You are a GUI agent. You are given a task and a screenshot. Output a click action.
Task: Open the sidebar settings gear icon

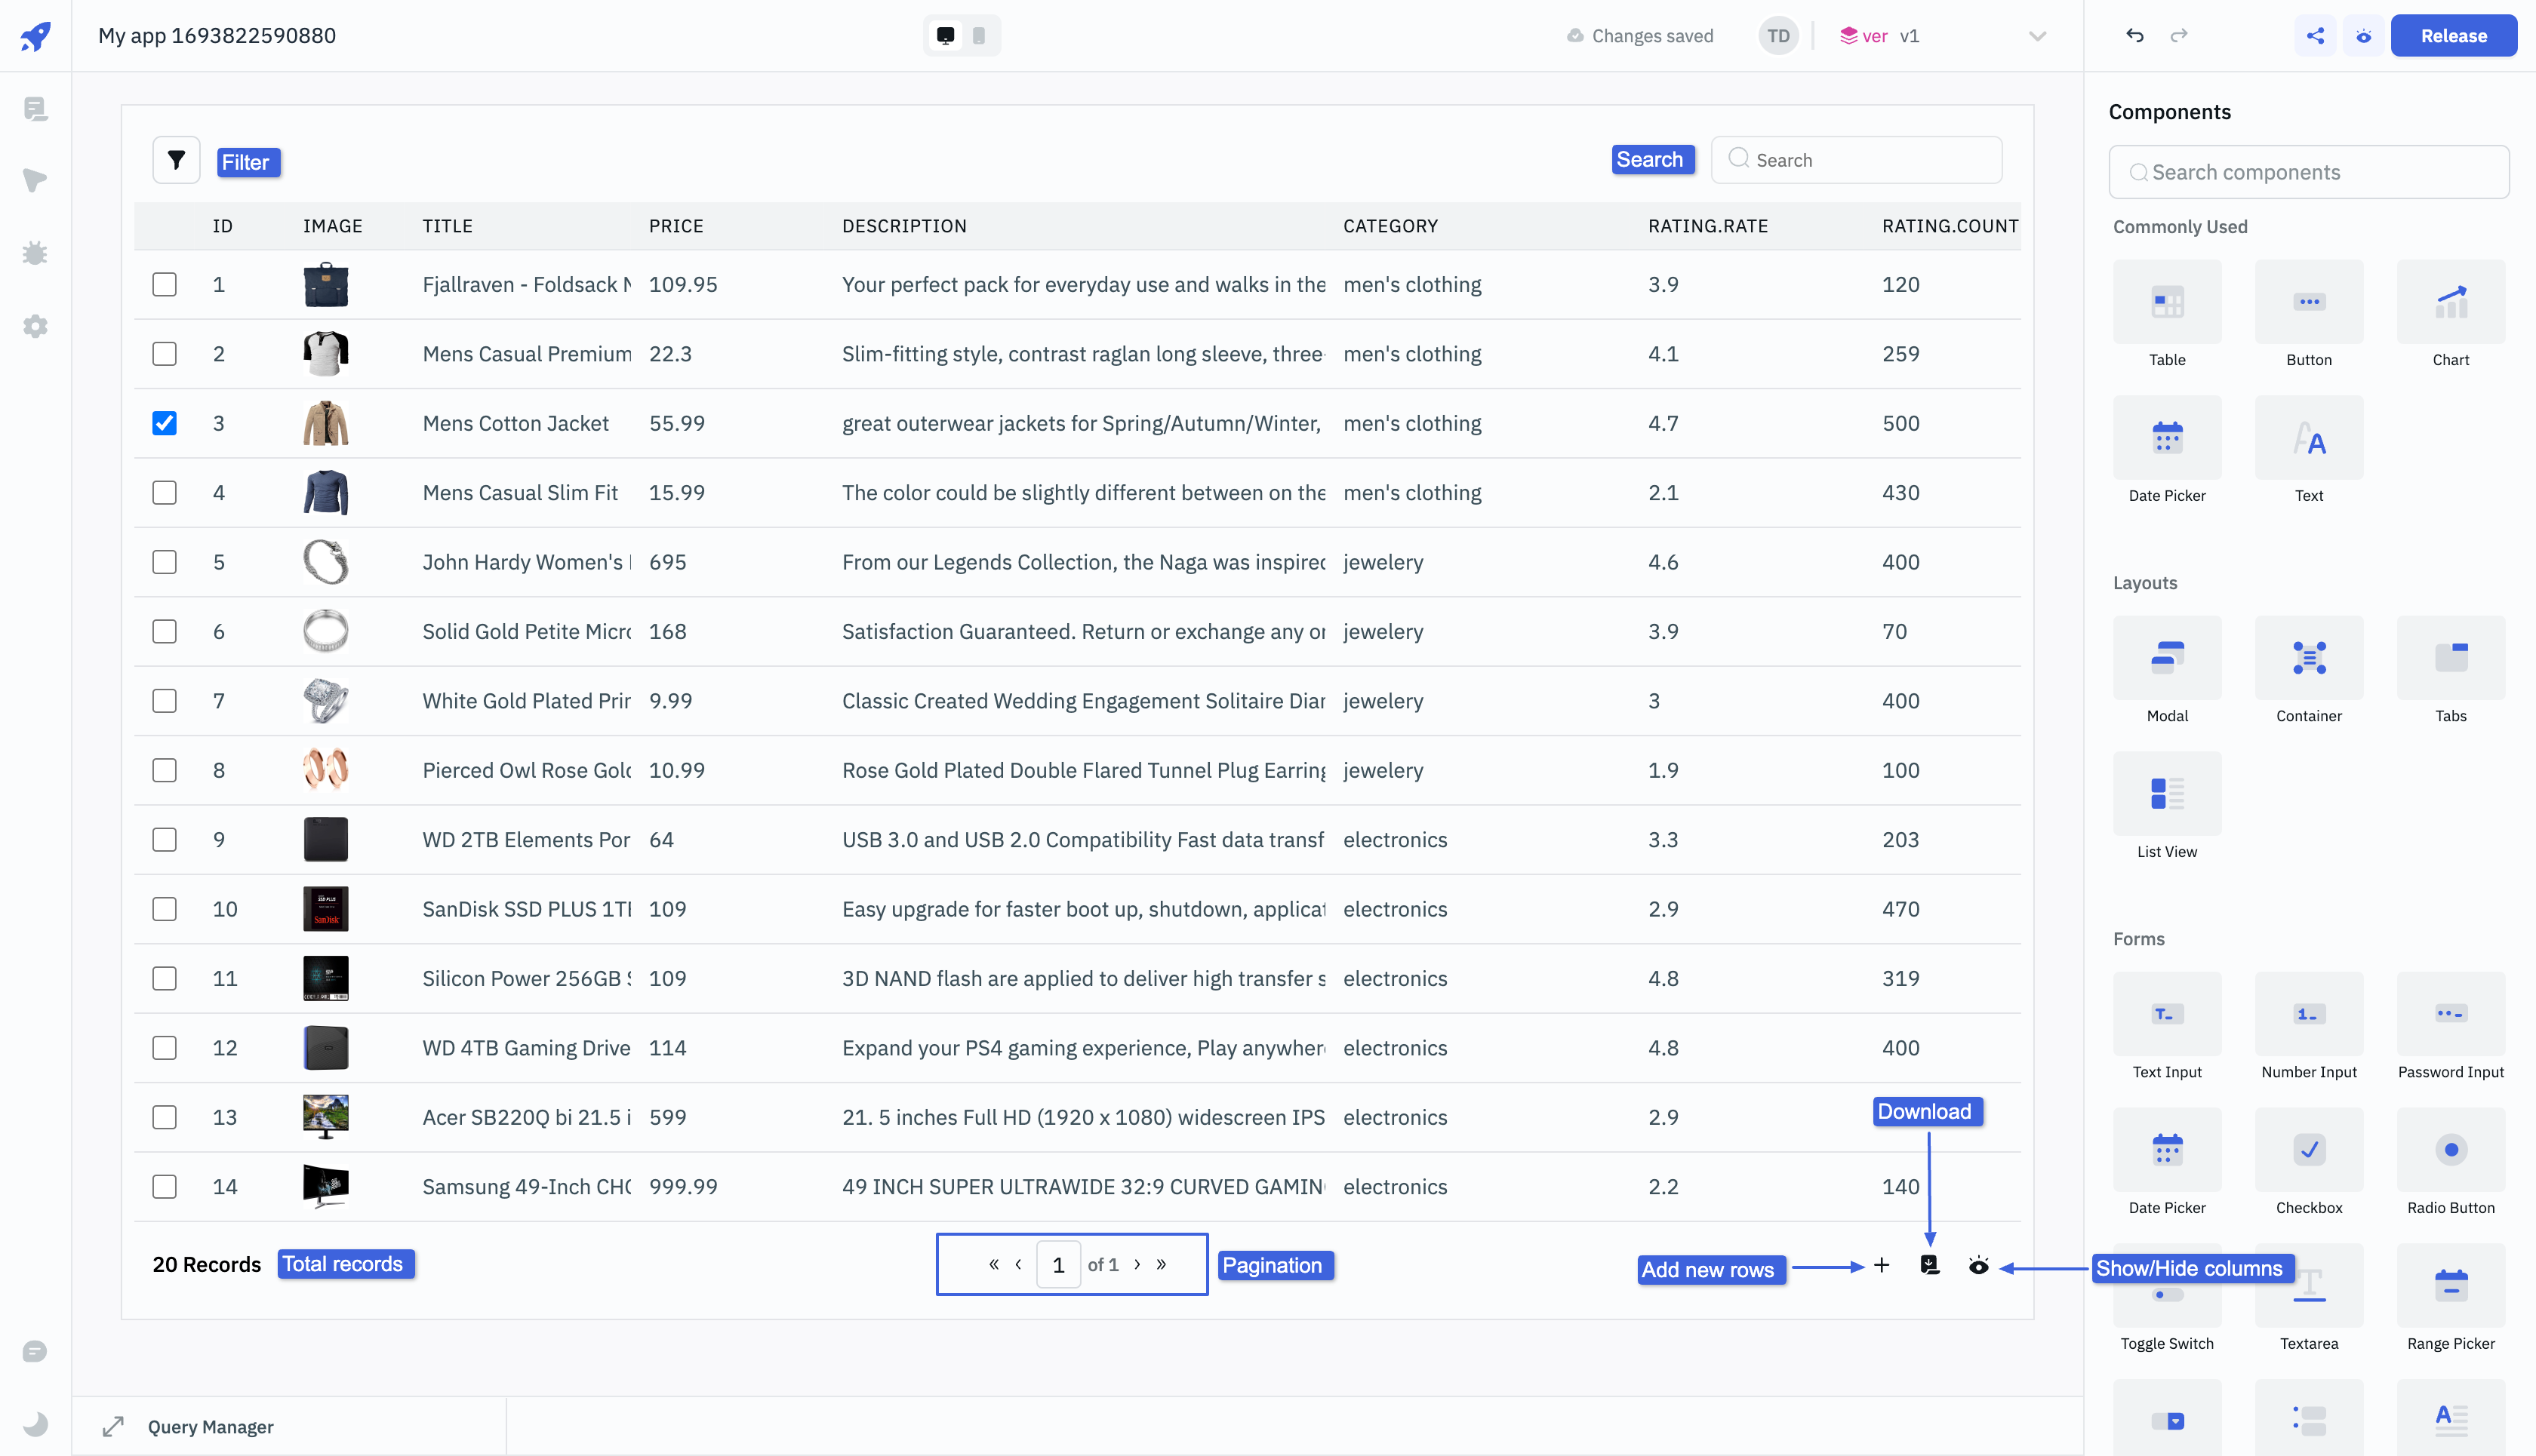coord(35,326)
